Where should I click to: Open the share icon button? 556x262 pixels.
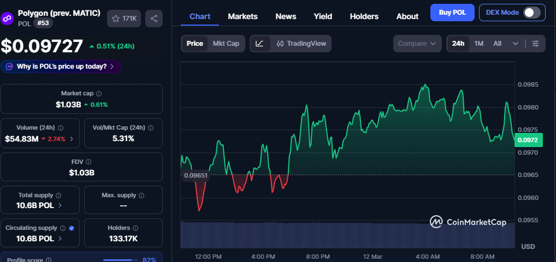tap(154, 19)
